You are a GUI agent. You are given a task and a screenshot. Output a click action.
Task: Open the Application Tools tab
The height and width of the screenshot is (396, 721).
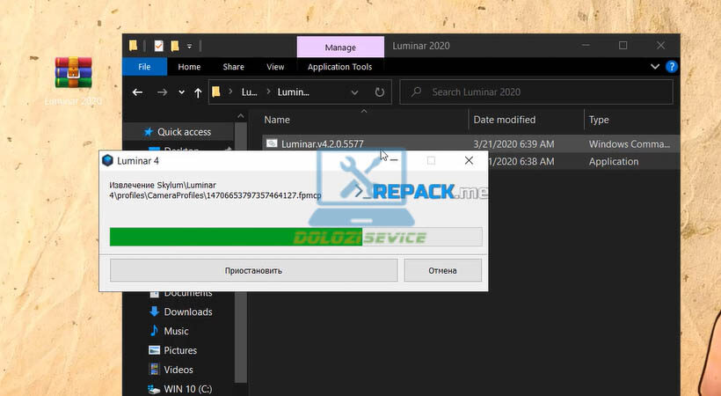339,67
